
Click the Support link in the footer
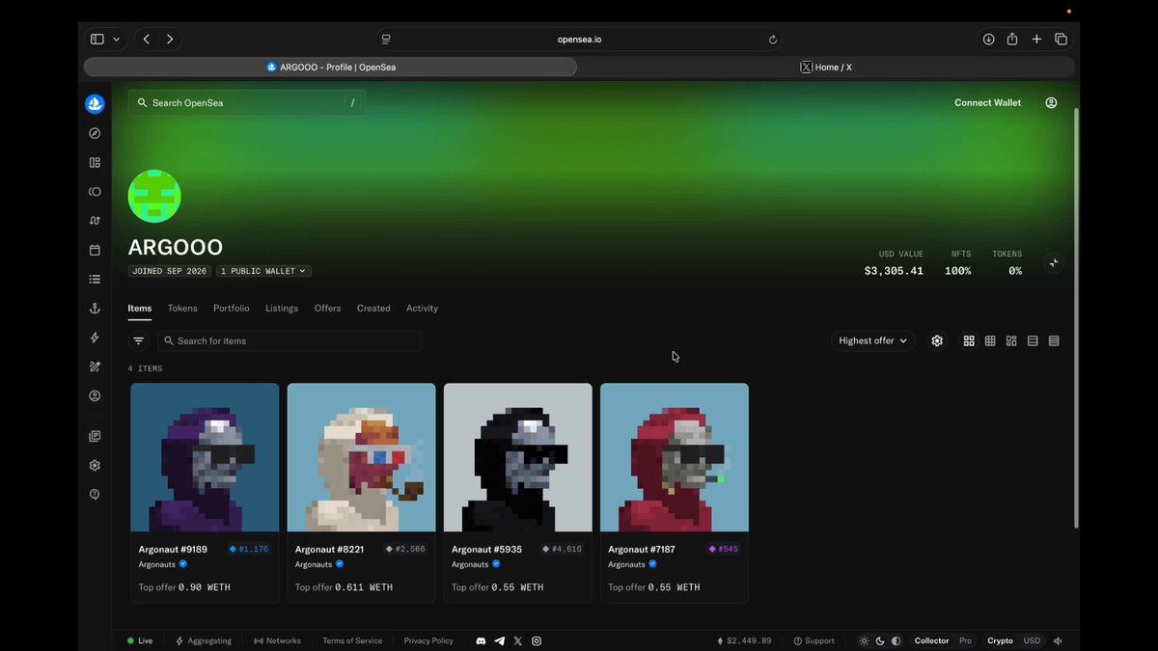[813, 640]
